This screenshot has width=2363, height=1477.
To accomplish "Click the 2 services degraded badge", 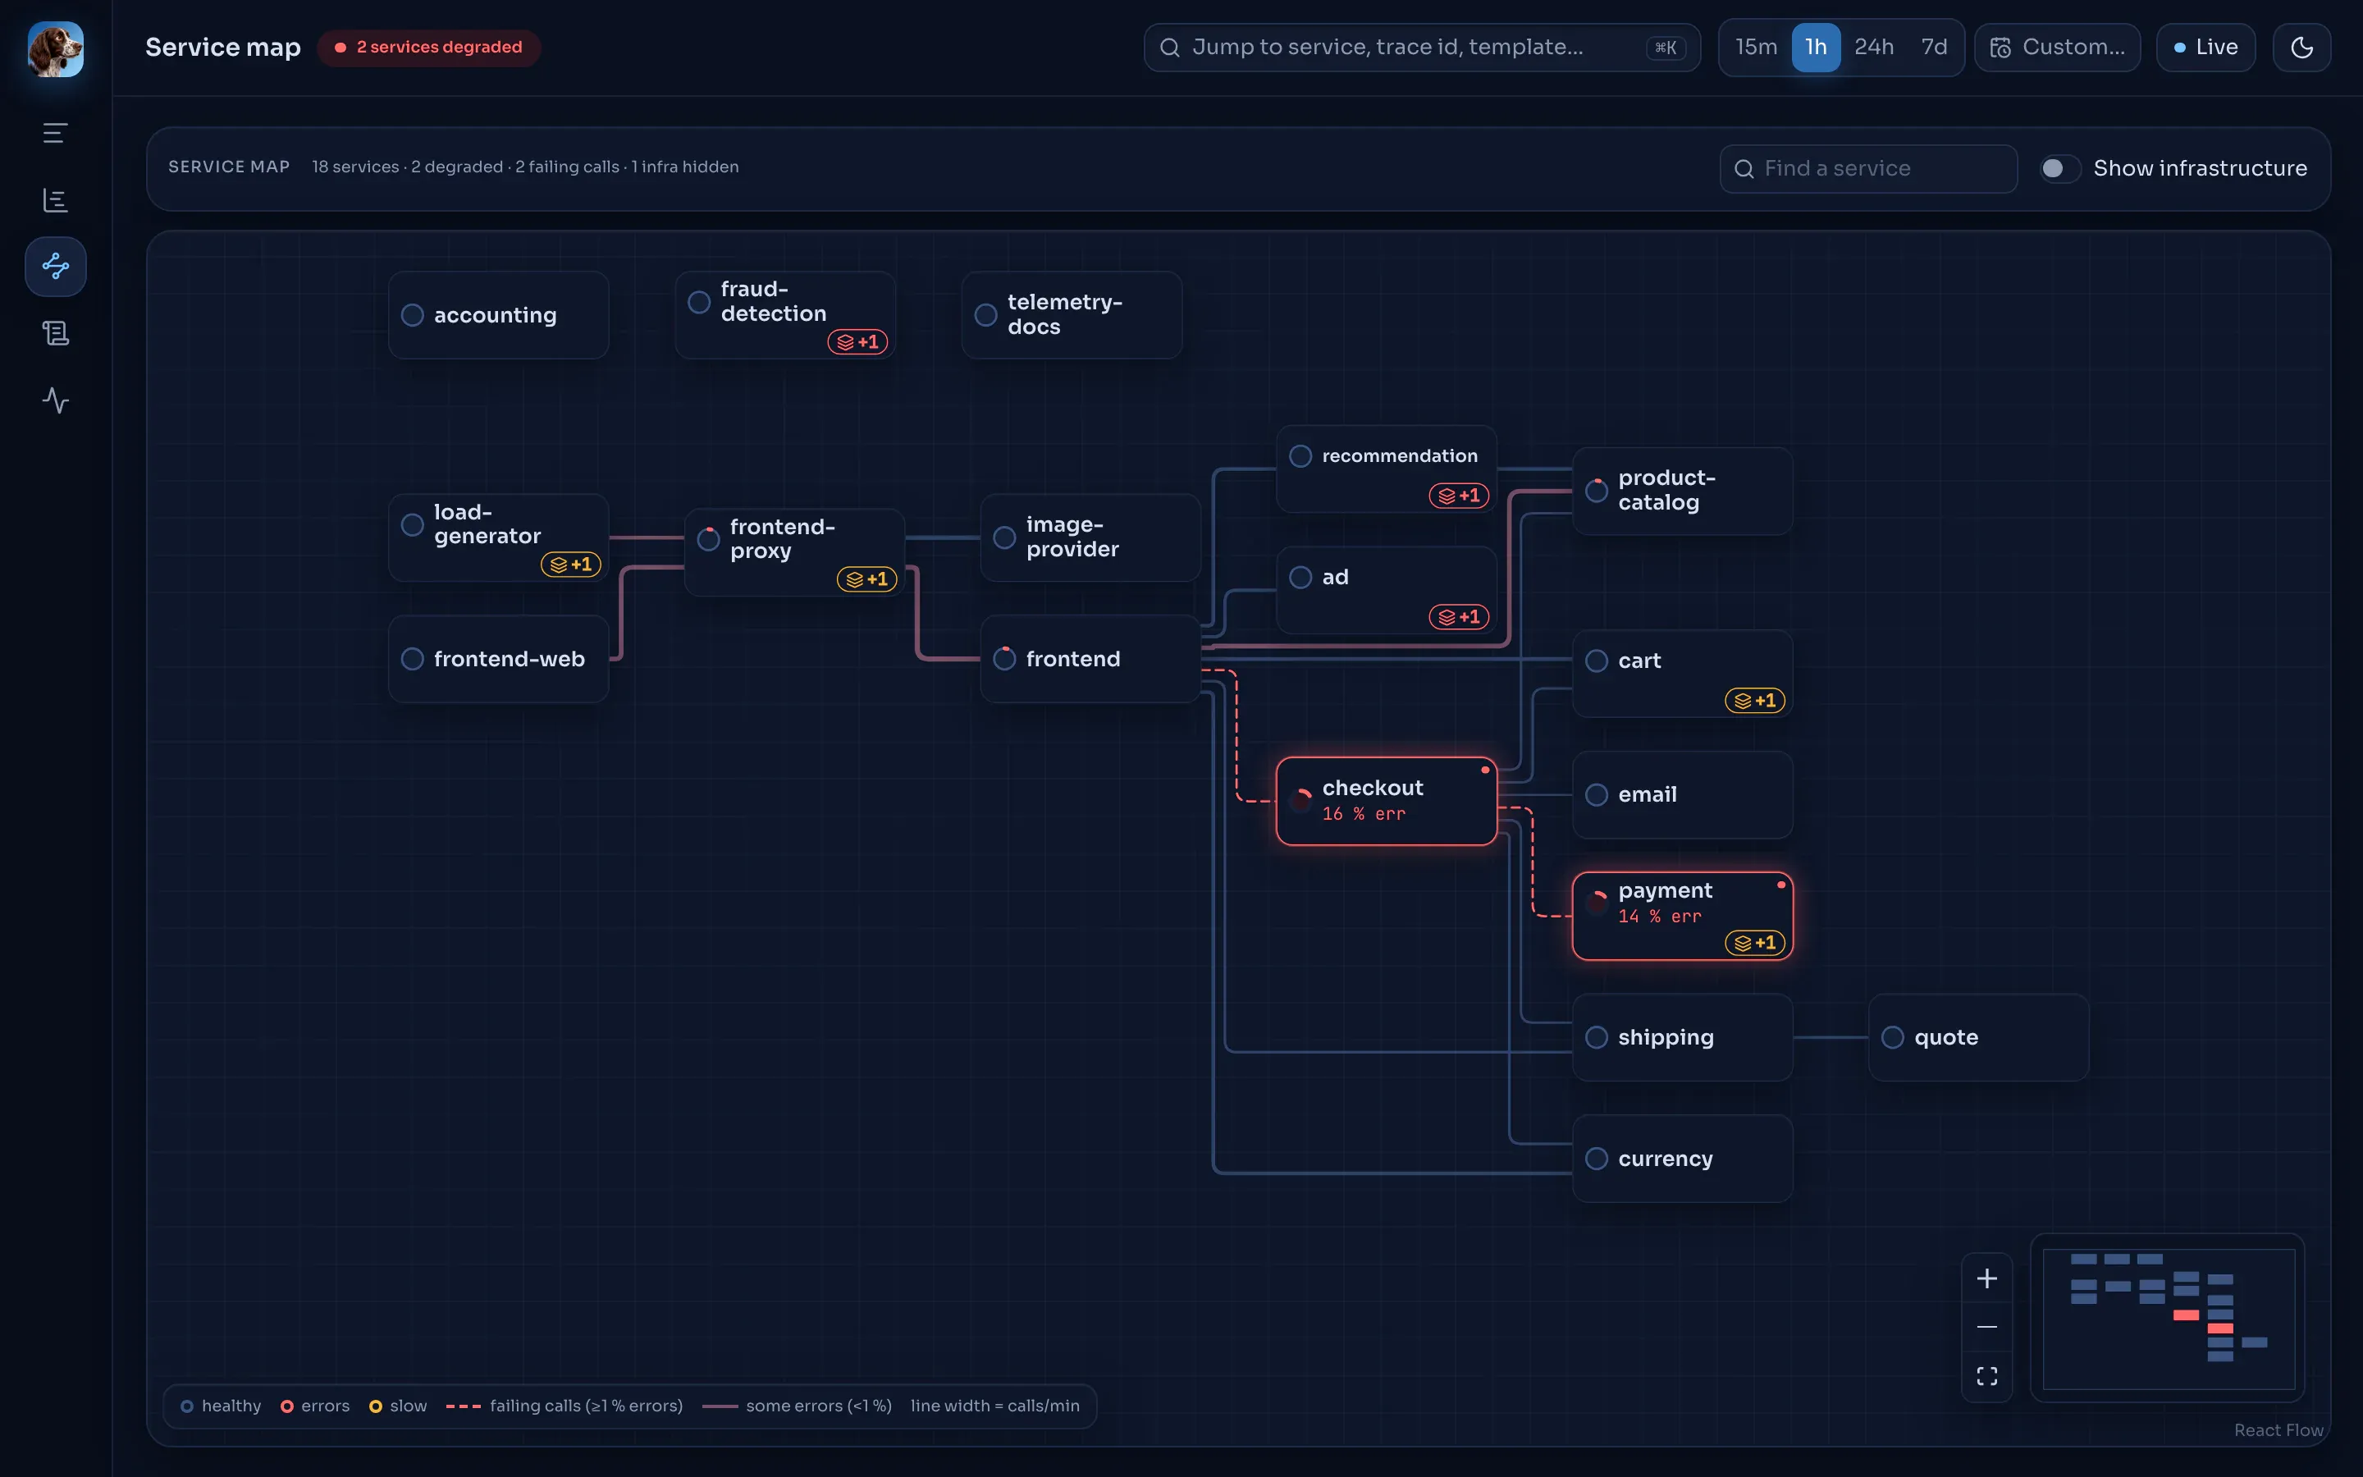I will [428, 47].
